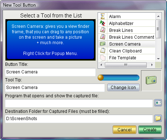The image size is (167, 140).
Task: Click the list horizontal scroll-right arrow
Action: pos(152,65)
